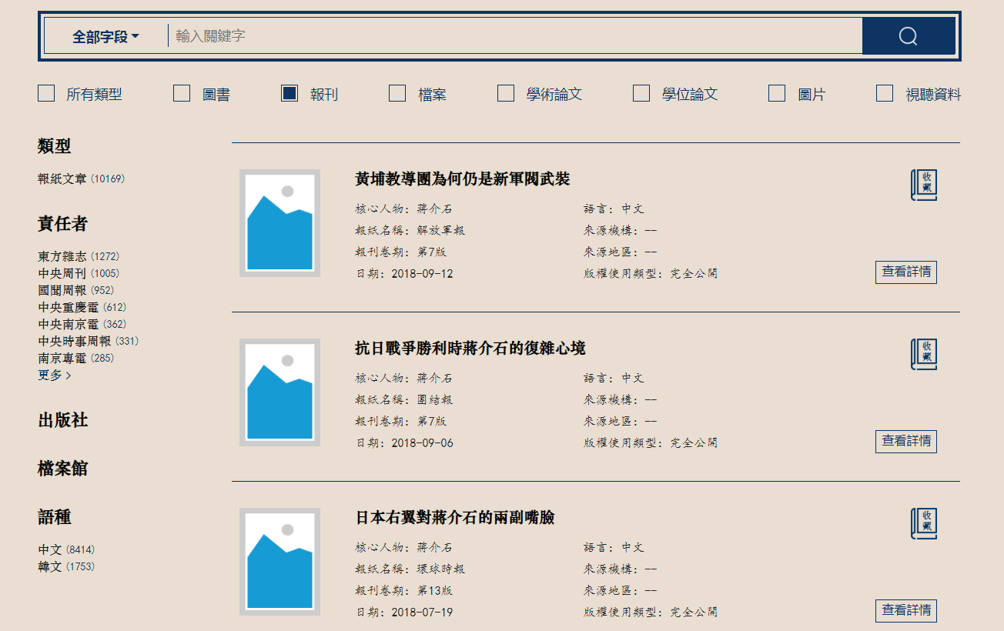Filter by 南京專電 (285)
The image size is (1004, 631).
pyautogui.click(x=75, y=358)
